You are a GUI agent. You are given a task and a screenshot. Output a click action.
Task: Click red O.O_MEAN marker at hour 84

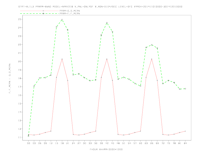click(185, 131)
